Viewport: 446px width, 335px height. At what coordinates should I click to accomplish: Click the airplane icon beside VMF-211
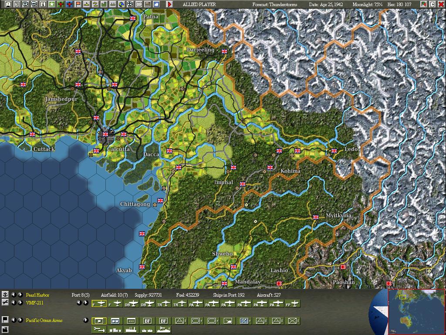pyautogui.click(x=5, y=303)
